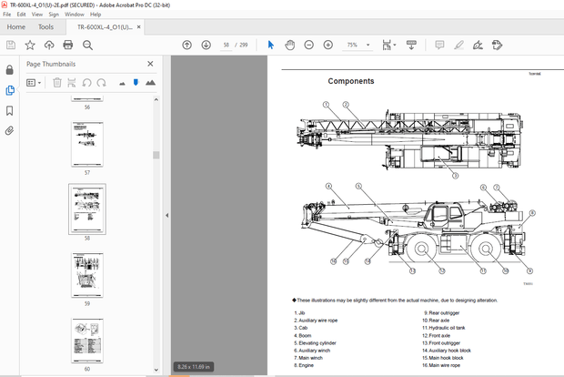Image resolution: width=564 pixels, height=377 pixels.
Task: Click the '16. Main wire rope' text
Action: pyautogui.click(x=441, y=365)
